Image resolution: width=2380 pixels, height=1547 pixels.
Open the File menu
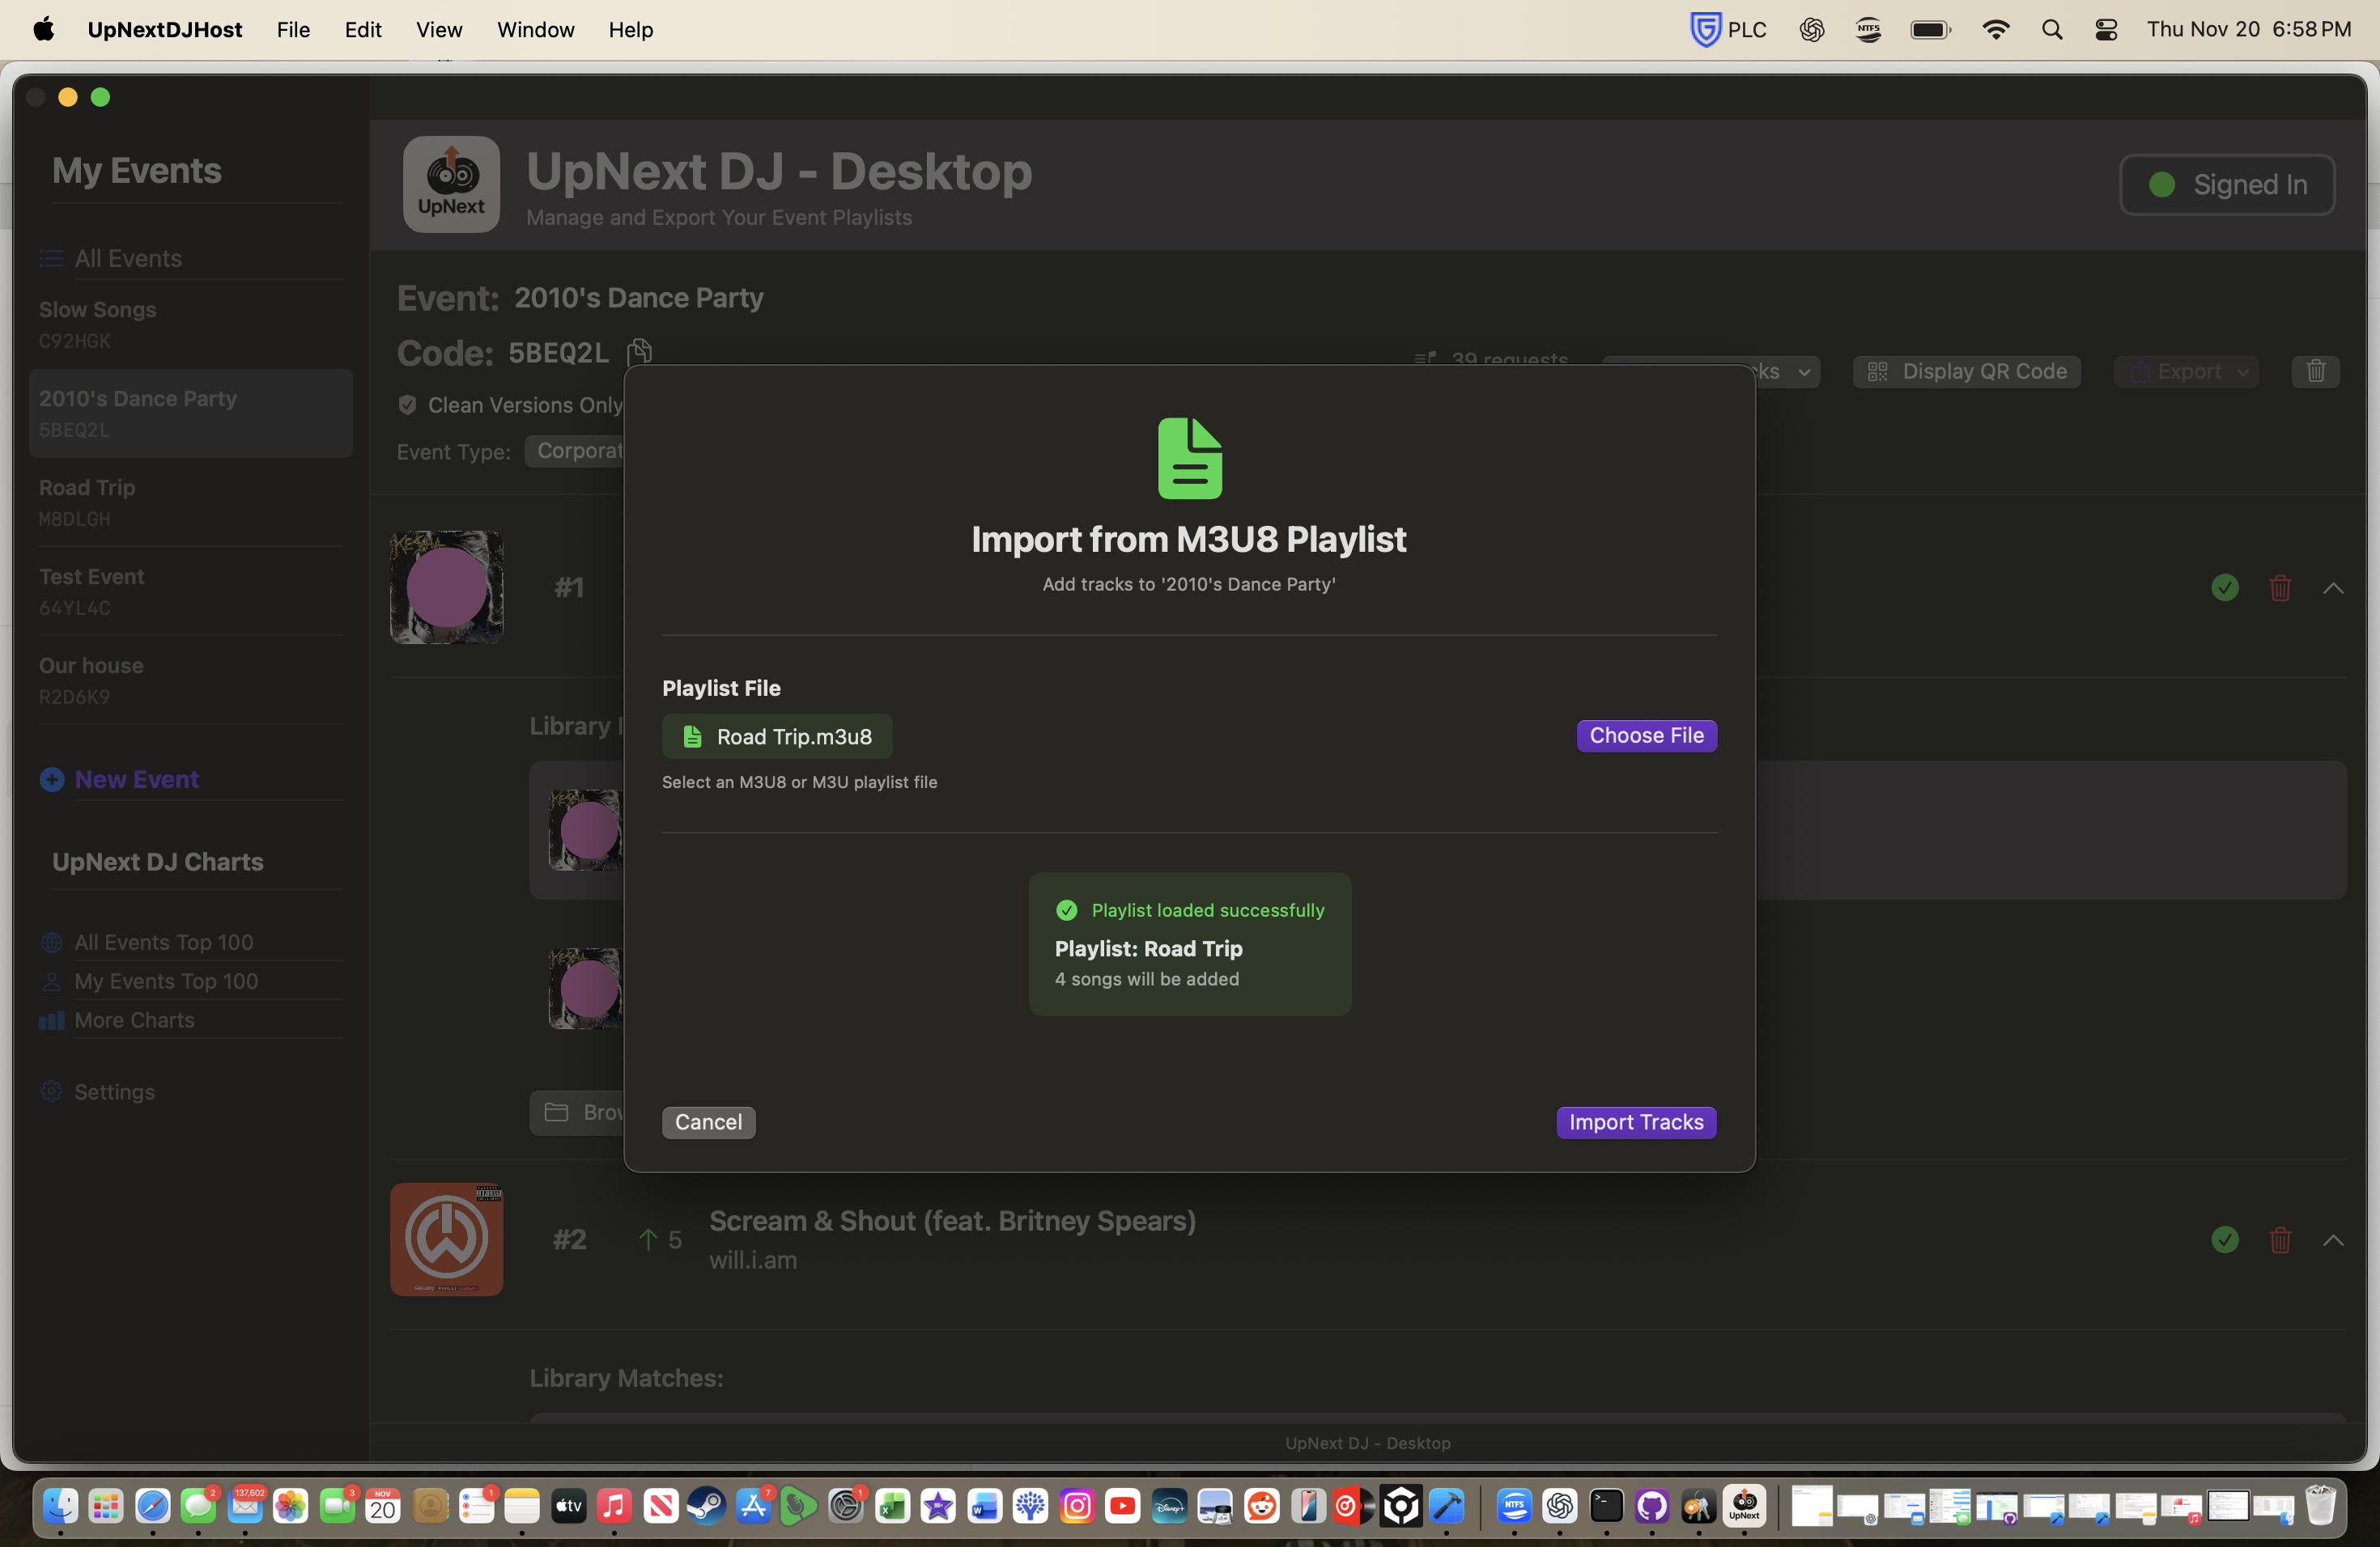tap(292, 29)
